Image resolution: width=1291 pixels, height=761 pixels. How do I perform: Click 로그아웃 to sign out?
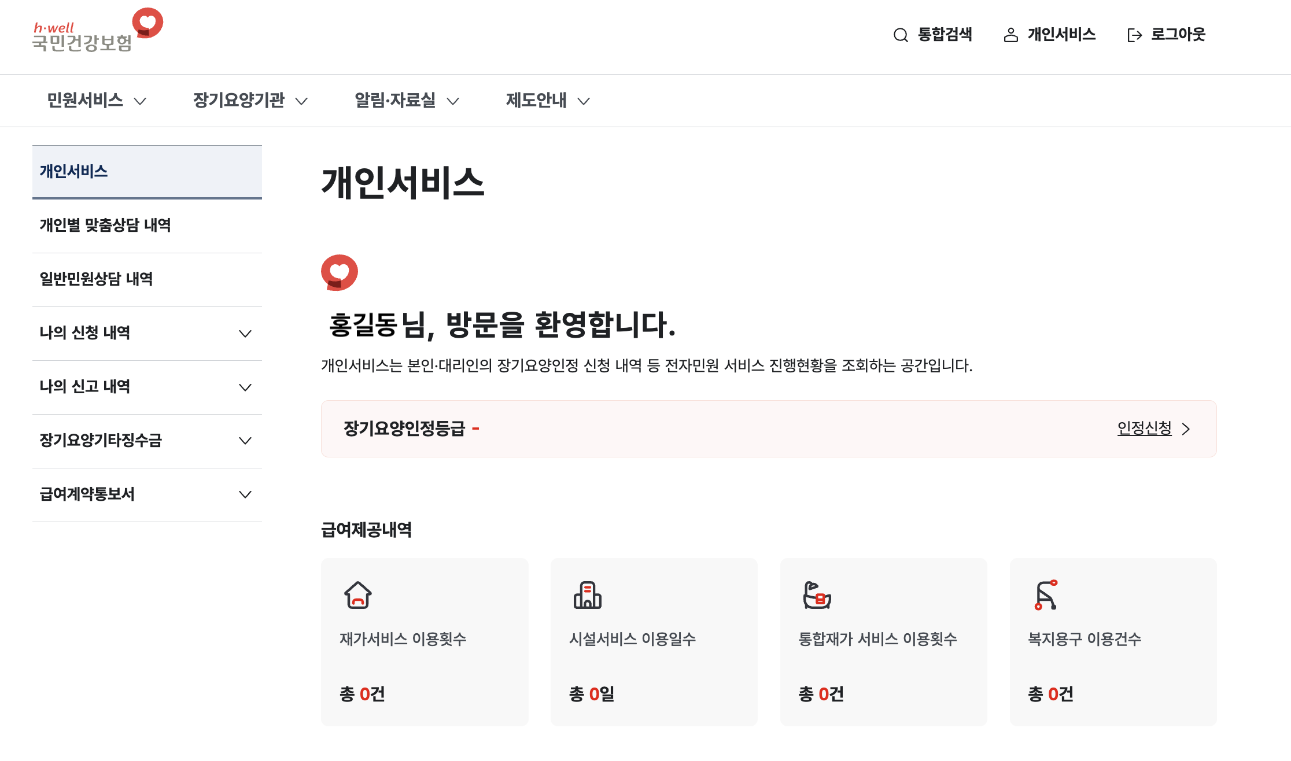point(1166,35)
